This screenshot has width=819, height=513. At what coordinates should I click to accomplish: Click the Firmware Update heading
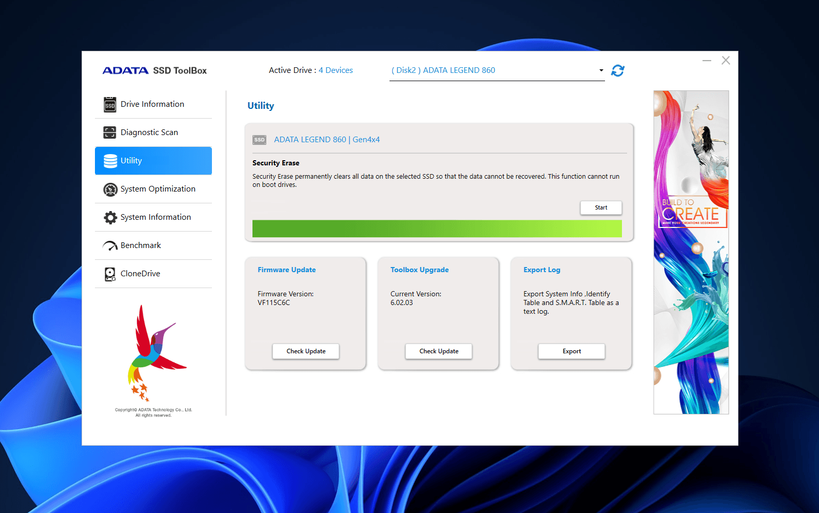[x=287, y=270]
